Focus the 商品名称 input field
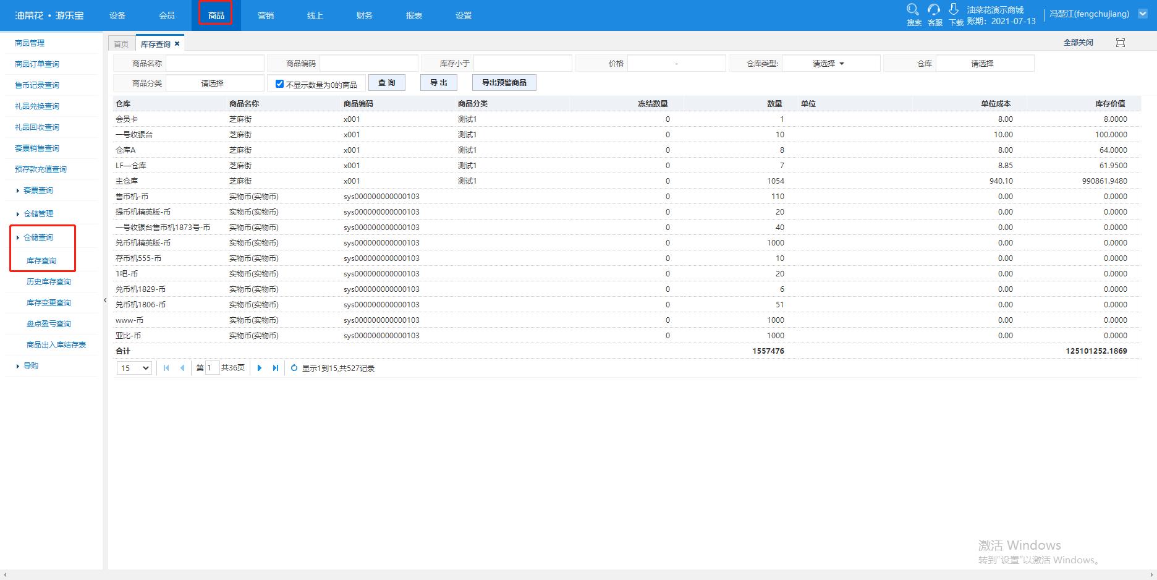This screenshot has height=580, width=1157. [x=215, y=64]
